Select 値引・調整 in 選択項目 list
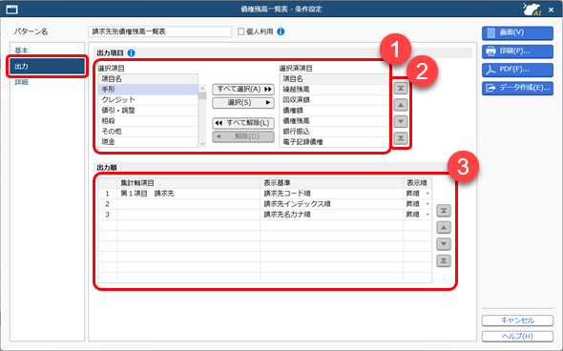Screen dimensions: 563x351 [148, 111]
